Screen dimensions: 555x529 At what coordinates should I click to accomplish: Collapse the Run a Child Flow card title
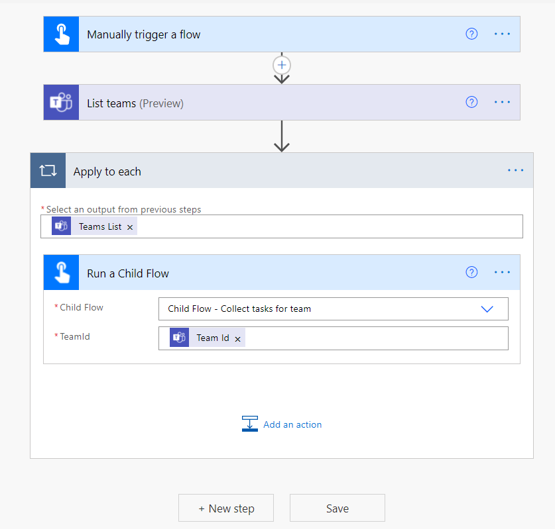point(128,273)
